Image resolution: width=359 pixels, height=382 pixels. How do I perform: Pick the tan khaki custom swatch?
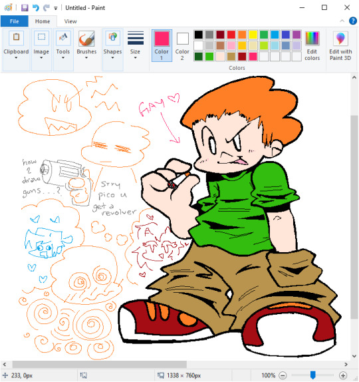coord(231,57)
